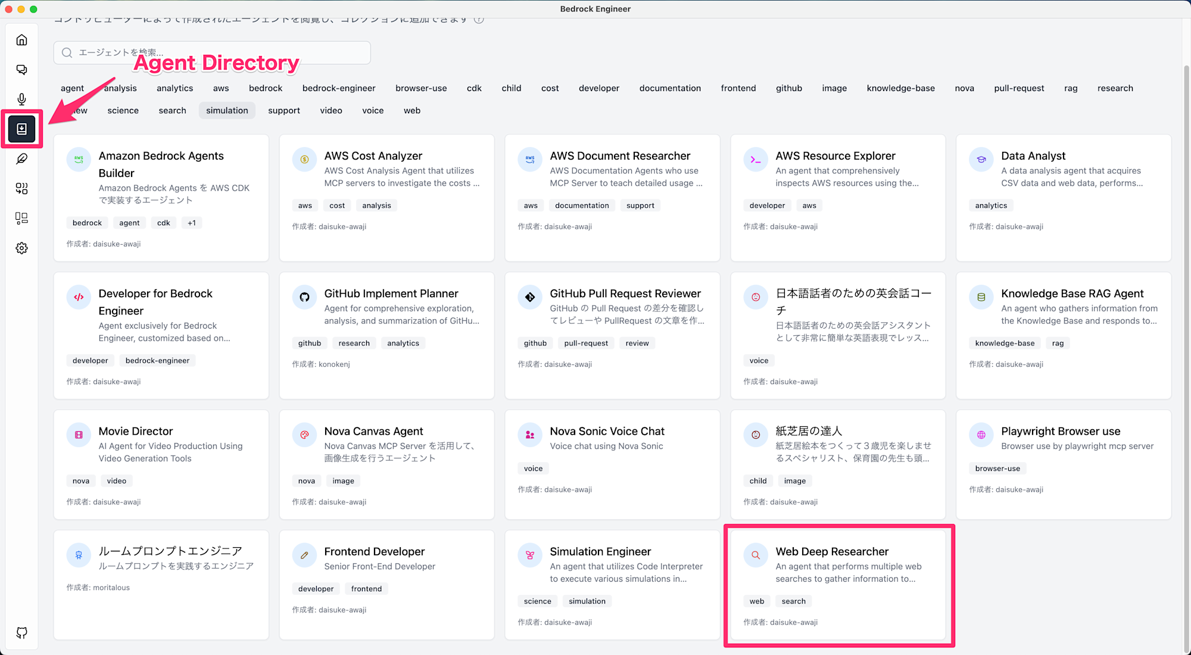The image size is (1191, 655).
Task: Open the feather pen sidebar icon
Action: point(22,159)
